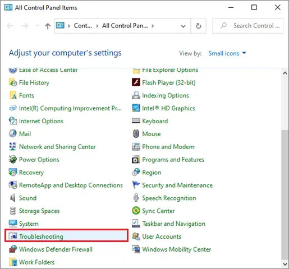Click RemoteApp and Desktop Connections icon
Screen dimensions: 289x269
point(13,185)
